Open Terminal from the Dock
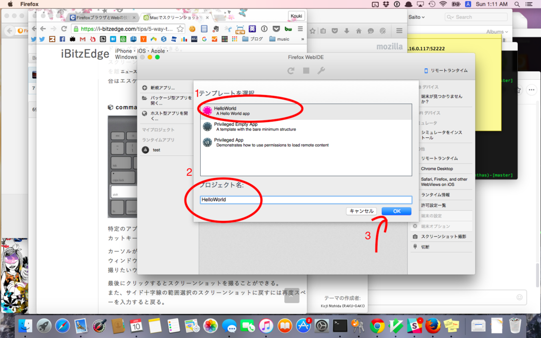 [x=340, y=325]
